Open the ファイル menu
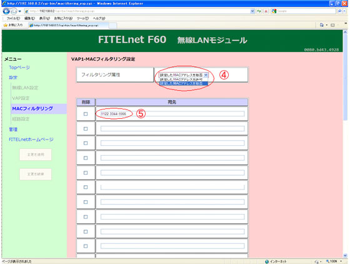Screen dimensions: 350x264 pyautogui.click(x=13, y=18)
